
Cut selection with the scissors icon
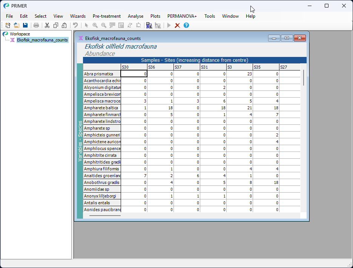(47, 25)
